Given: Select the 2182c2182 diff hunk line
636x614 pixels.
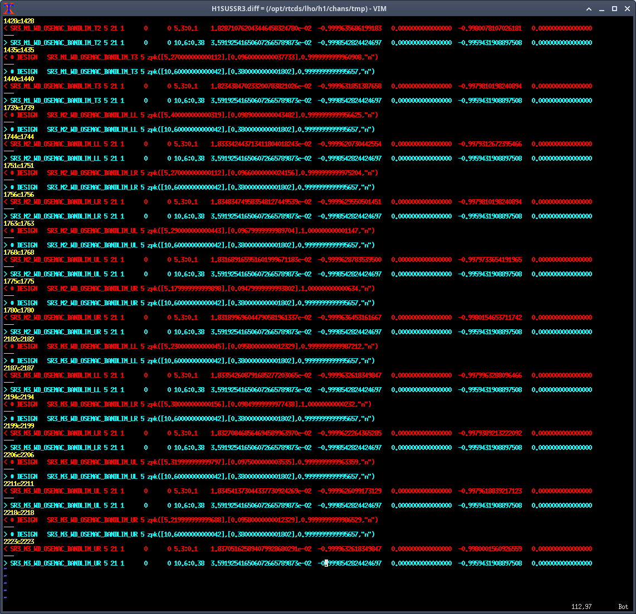Looking at the screenshot, I should tap(19, 339).
